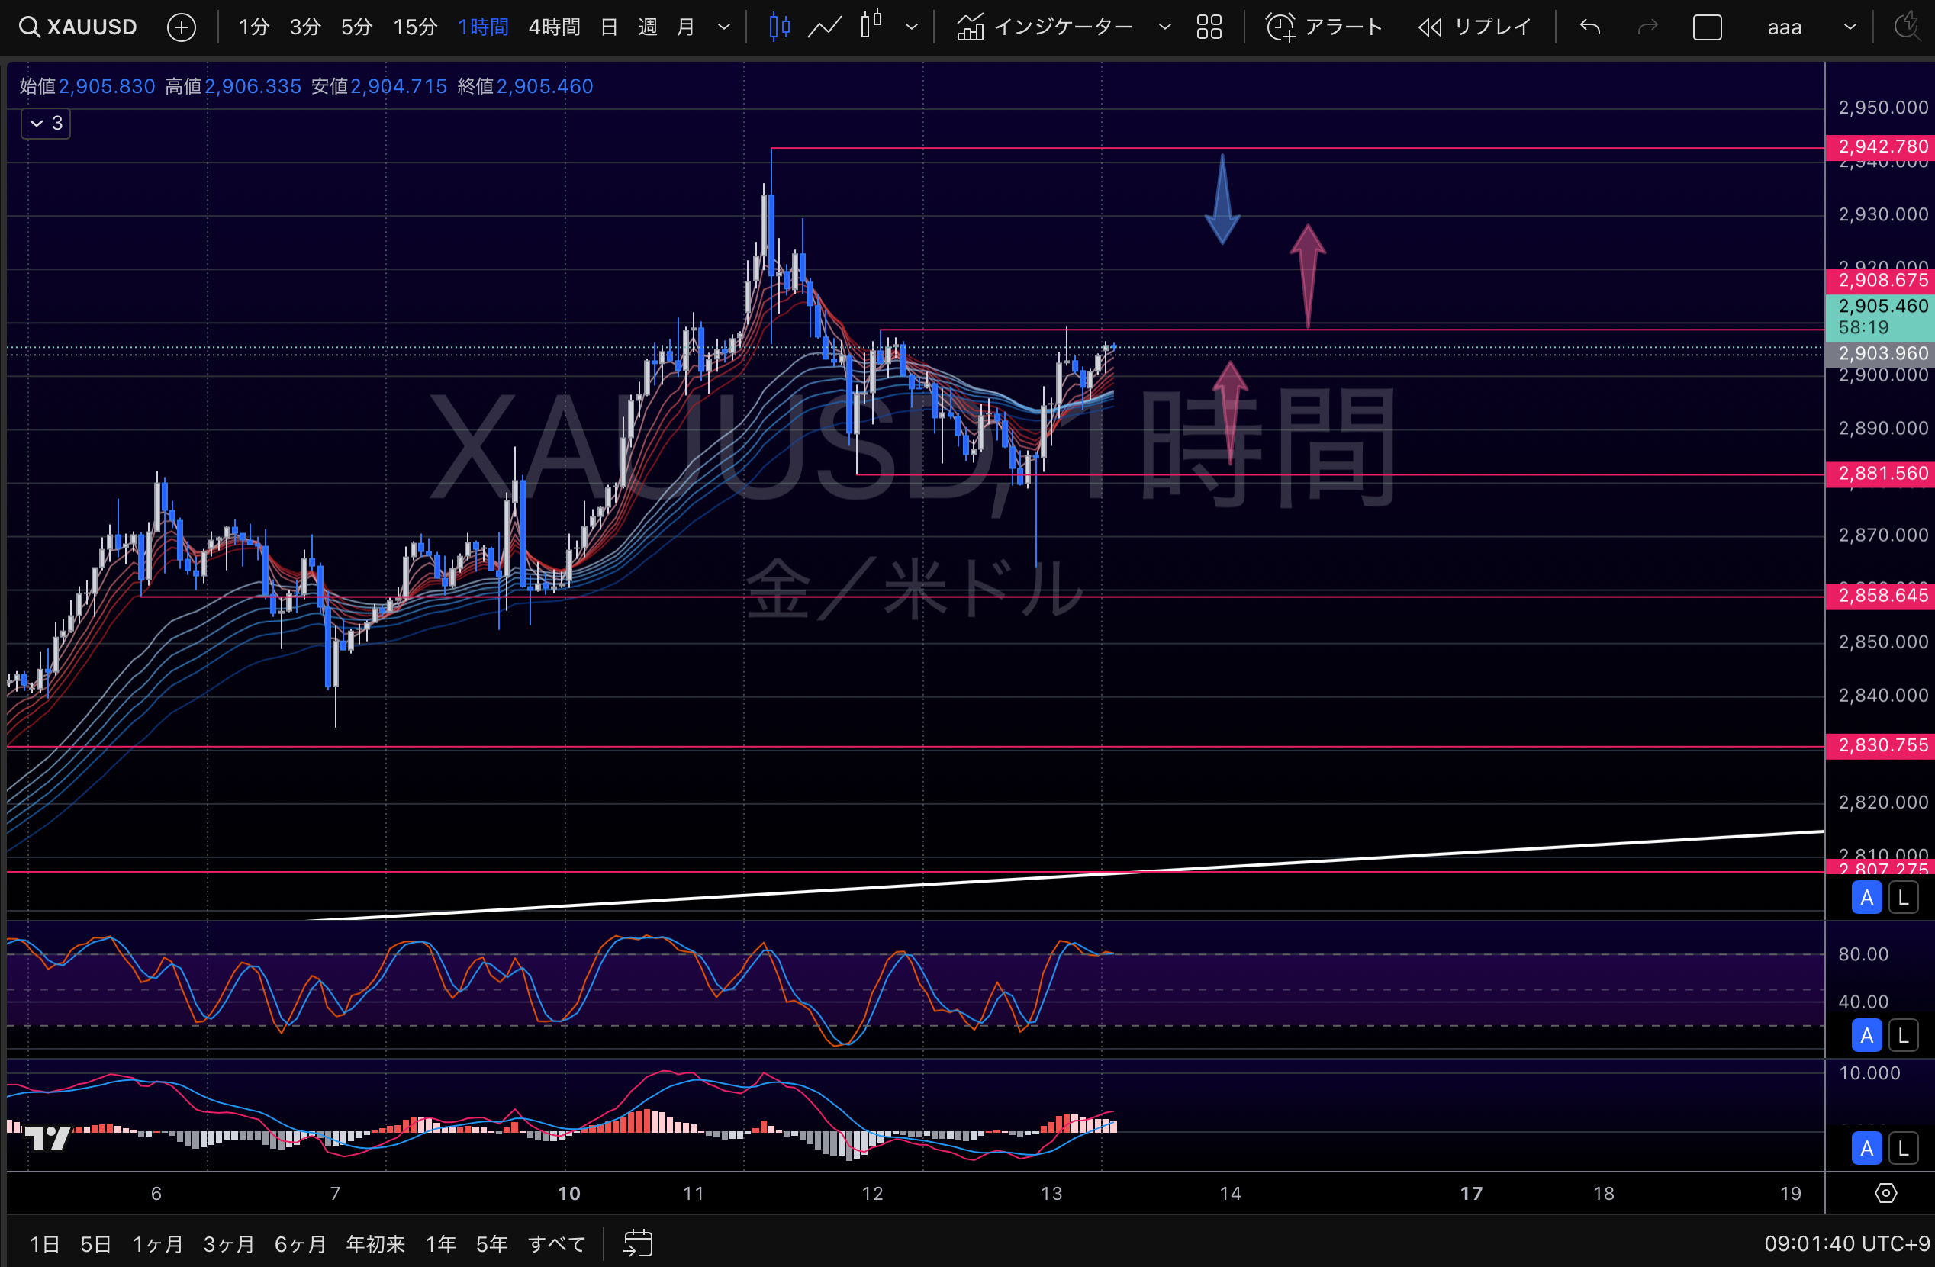Select the 4時間 timeframe
This screenshot has height=1267, width=1935.
click(x=554, y=27)
